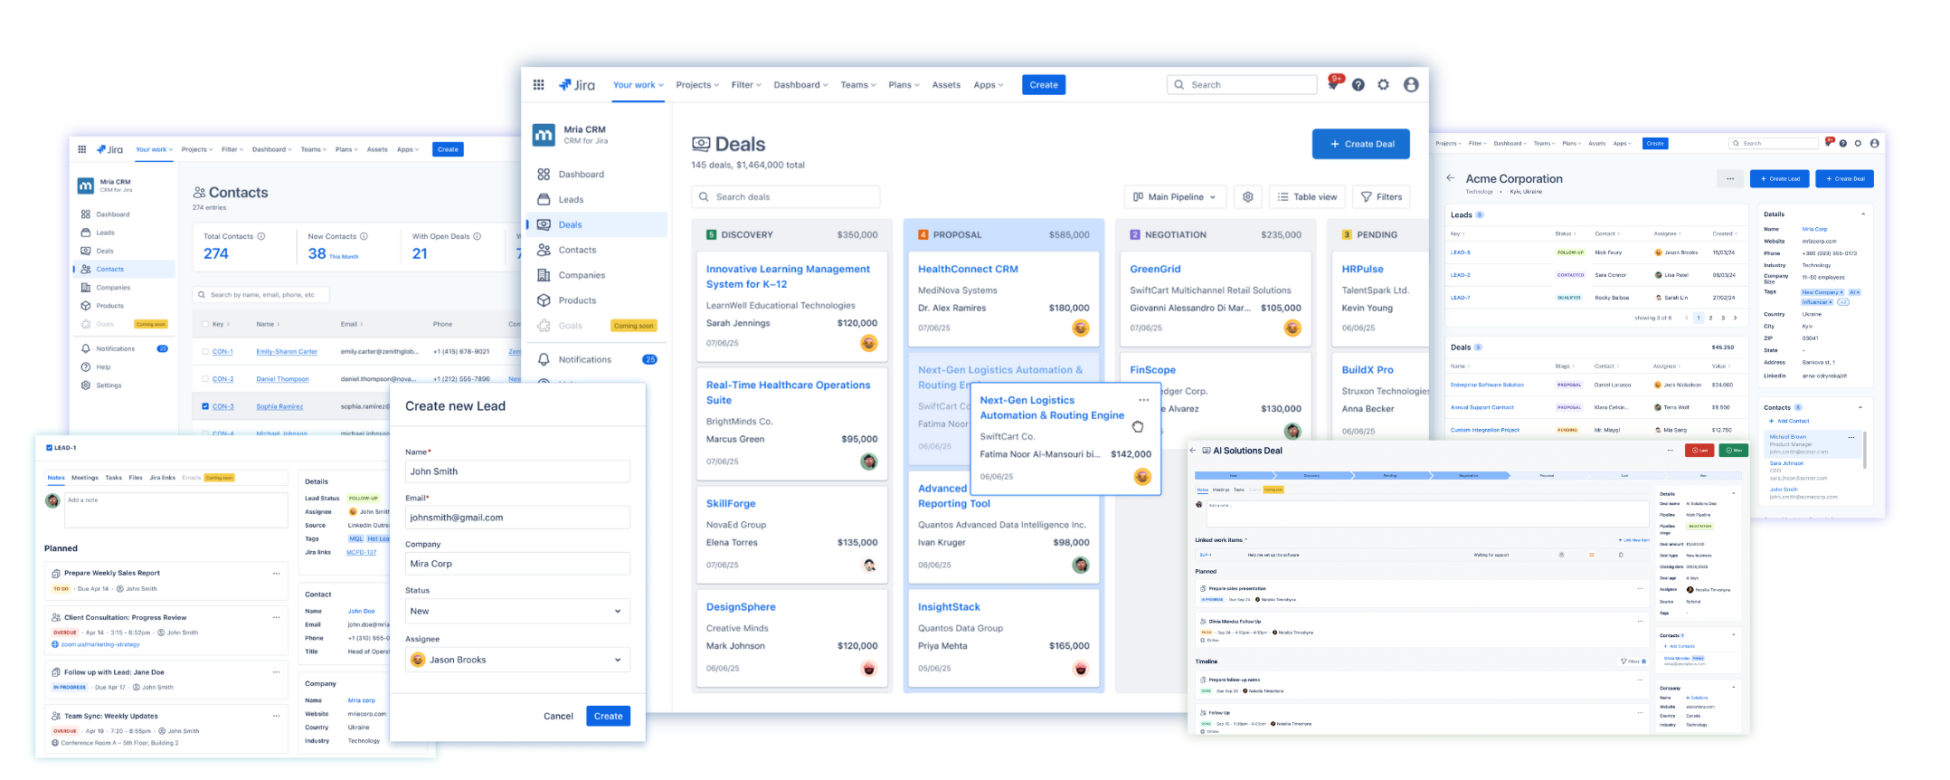Image resolution: width=1950 pixels, height=780 pixels.
Task: Select Products in Contacts window sidebar
Action: tap(125, 306)
